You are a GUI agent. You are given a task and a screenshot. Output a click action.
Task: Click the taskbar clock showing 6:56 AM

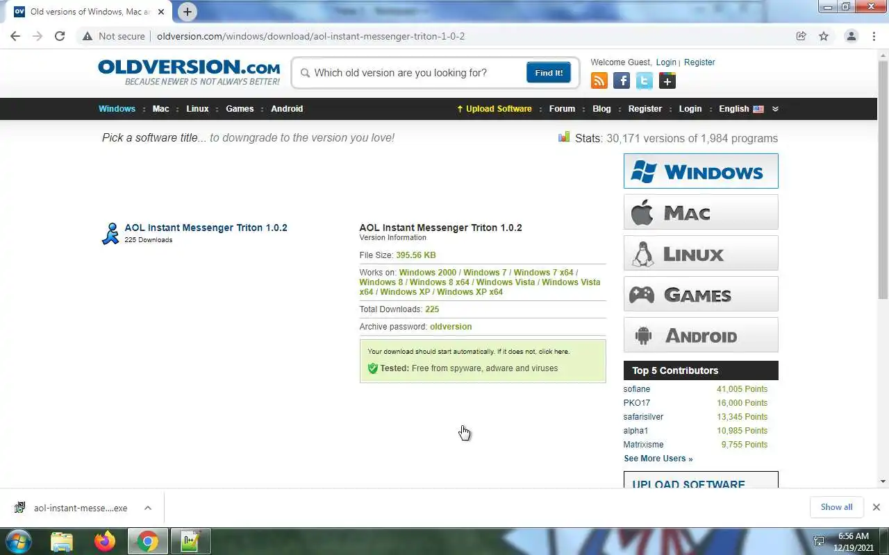click(x=854, y=536)
